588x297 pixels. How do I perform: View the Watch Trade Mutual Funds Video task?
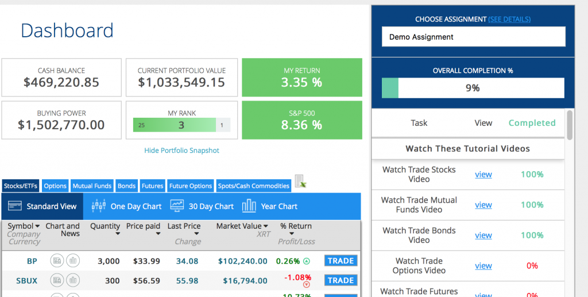(483, 205)
